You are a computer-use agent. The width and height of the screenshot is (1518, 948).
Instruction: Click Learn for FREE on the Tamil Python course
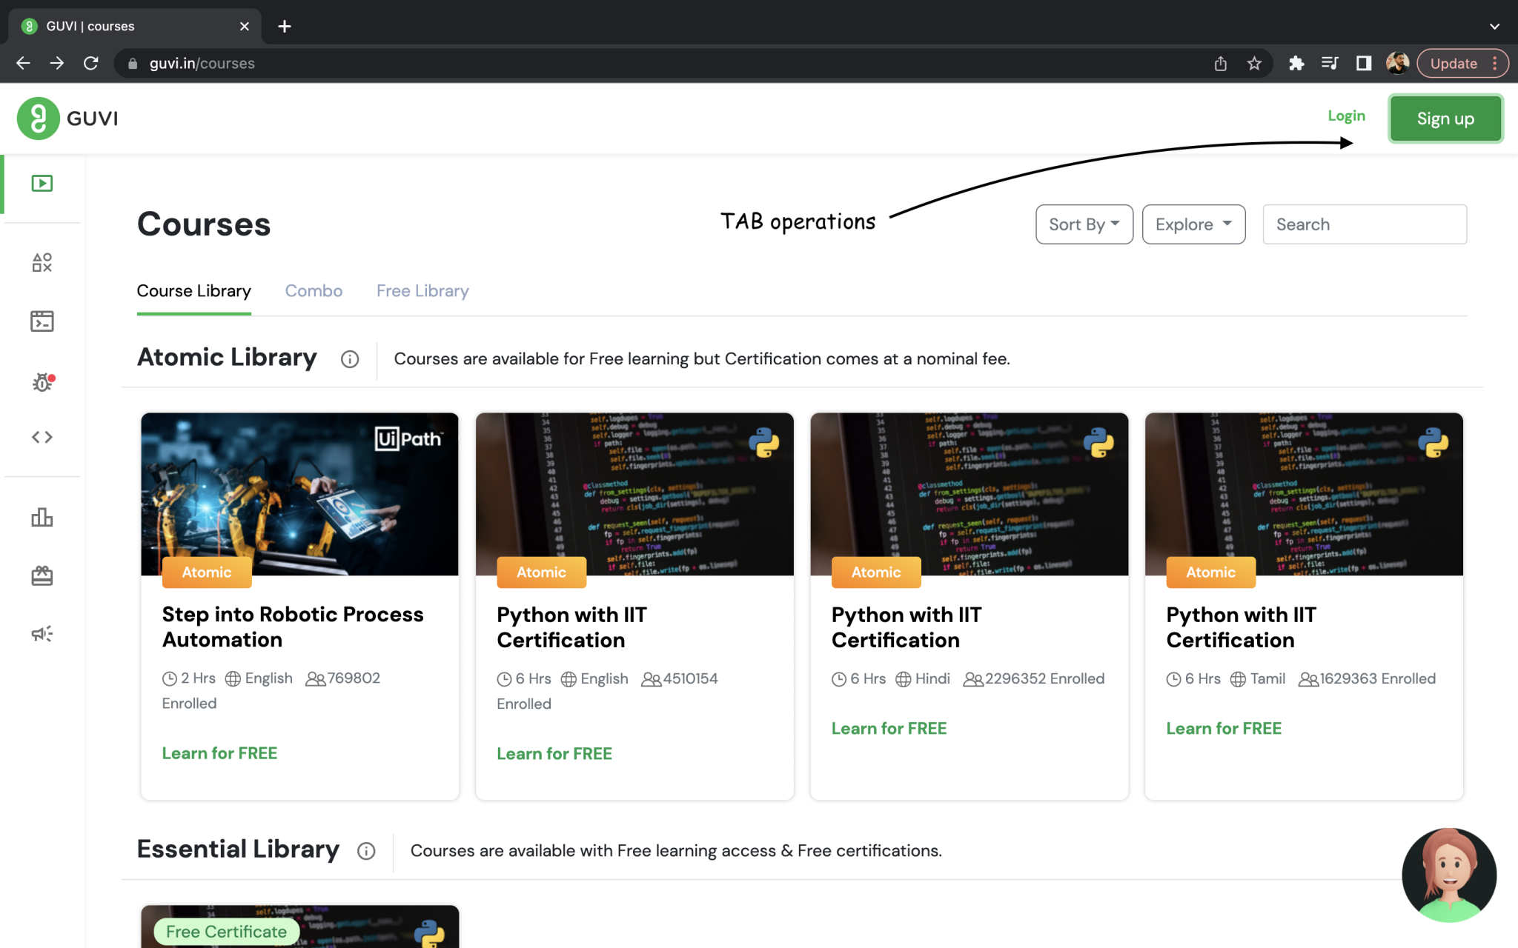(x=1223, y=728)
